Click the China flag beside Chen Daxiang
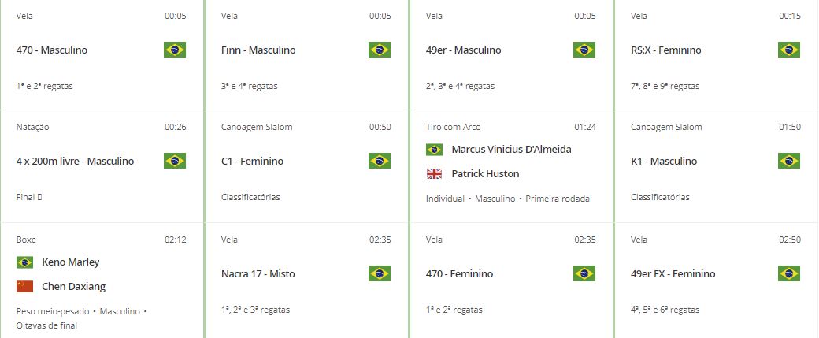 pos(24,286)
